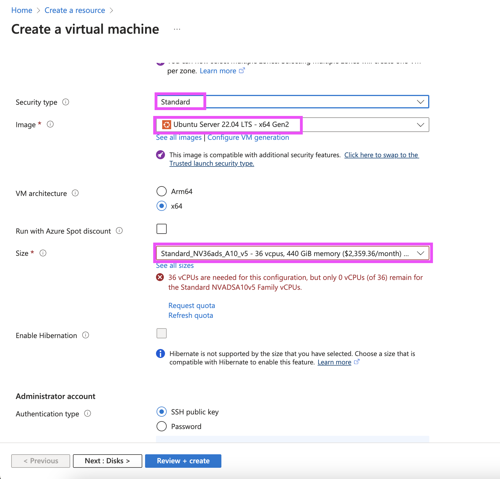Open Learn more link about zones
Screen dimensions: 500x479
pos(218,71)
